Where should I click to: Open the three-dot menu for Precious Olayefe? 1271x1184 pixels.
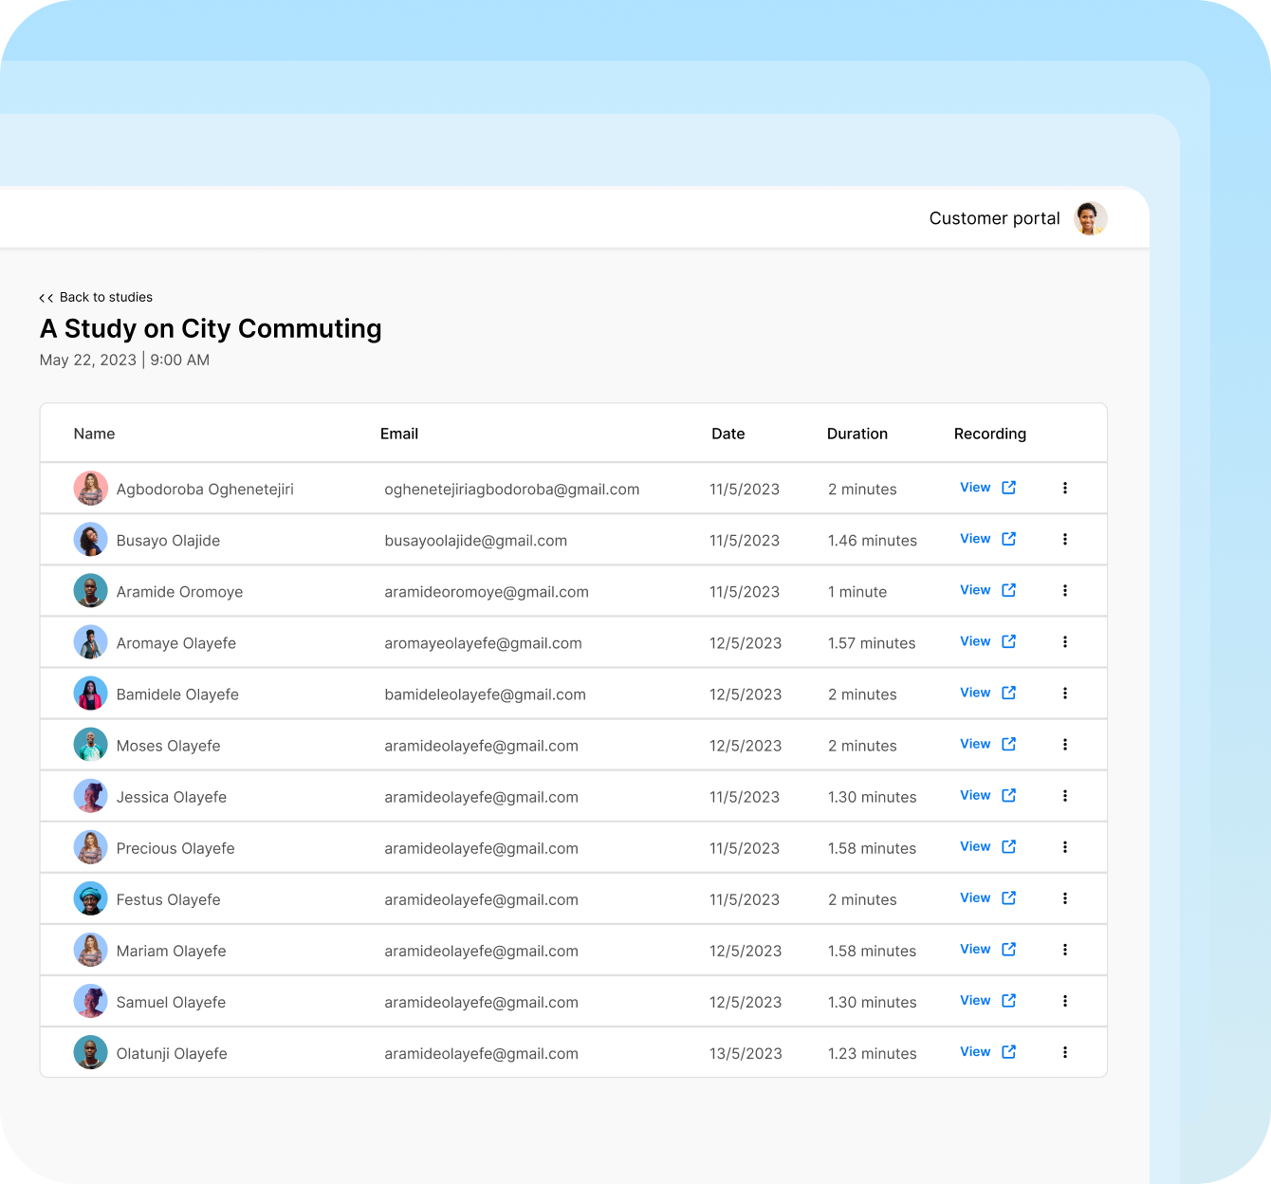point(1065,846)
